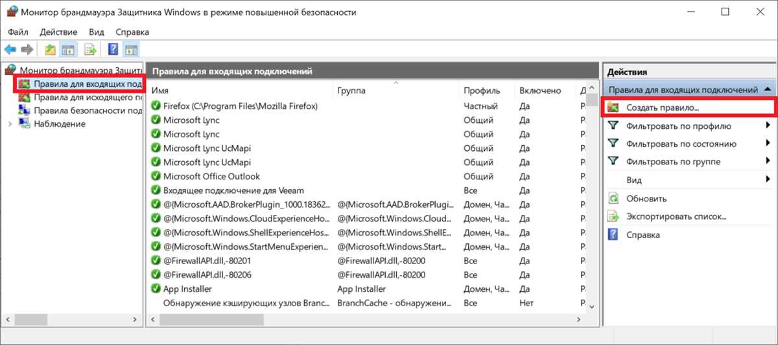The width and height of the screenshot is (778, 345).
Task: Select Правила для входящих подключений tree item
Action: tap(88, 83)
